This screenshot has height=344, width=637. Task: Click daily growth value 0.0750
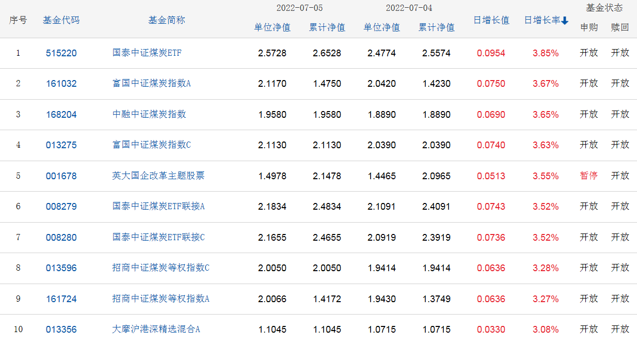coord(491,84)
